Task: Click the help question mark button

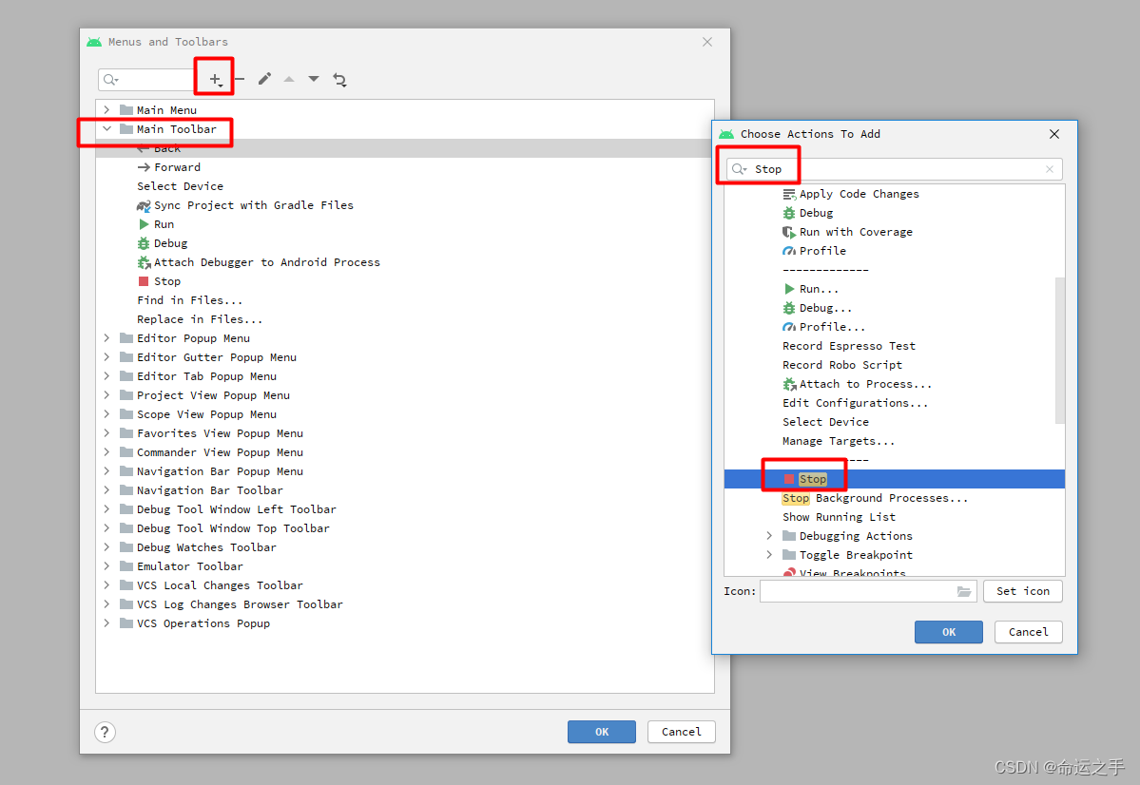Action: 105,732
